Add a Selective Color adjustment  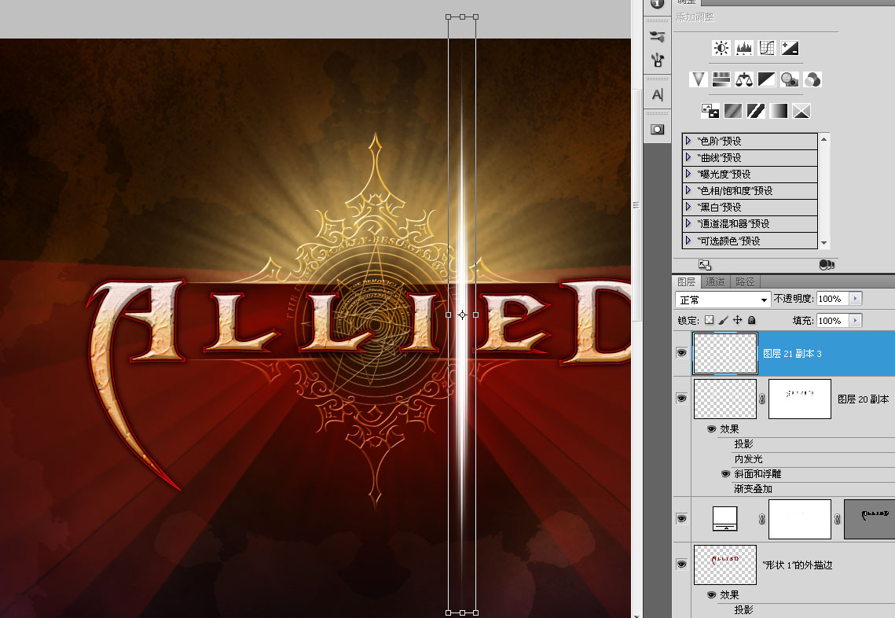click(x=801, y=111)
